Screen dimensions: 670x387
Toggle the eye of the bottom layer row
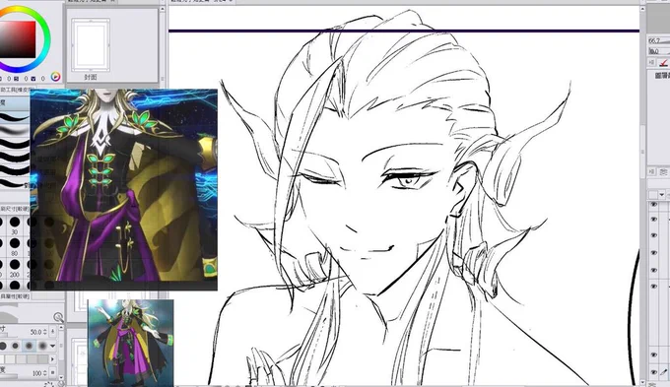[654, 372]
